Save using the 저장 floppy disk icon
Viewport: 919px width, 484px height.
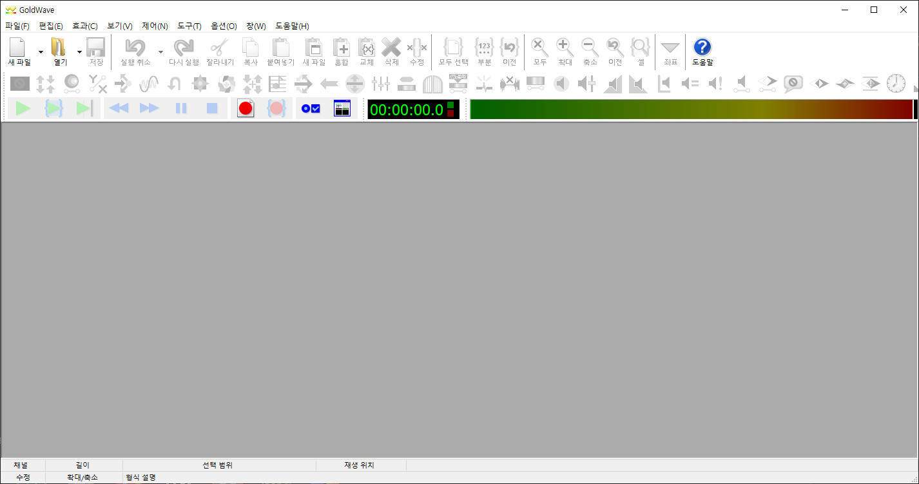(x=96, y=51)
